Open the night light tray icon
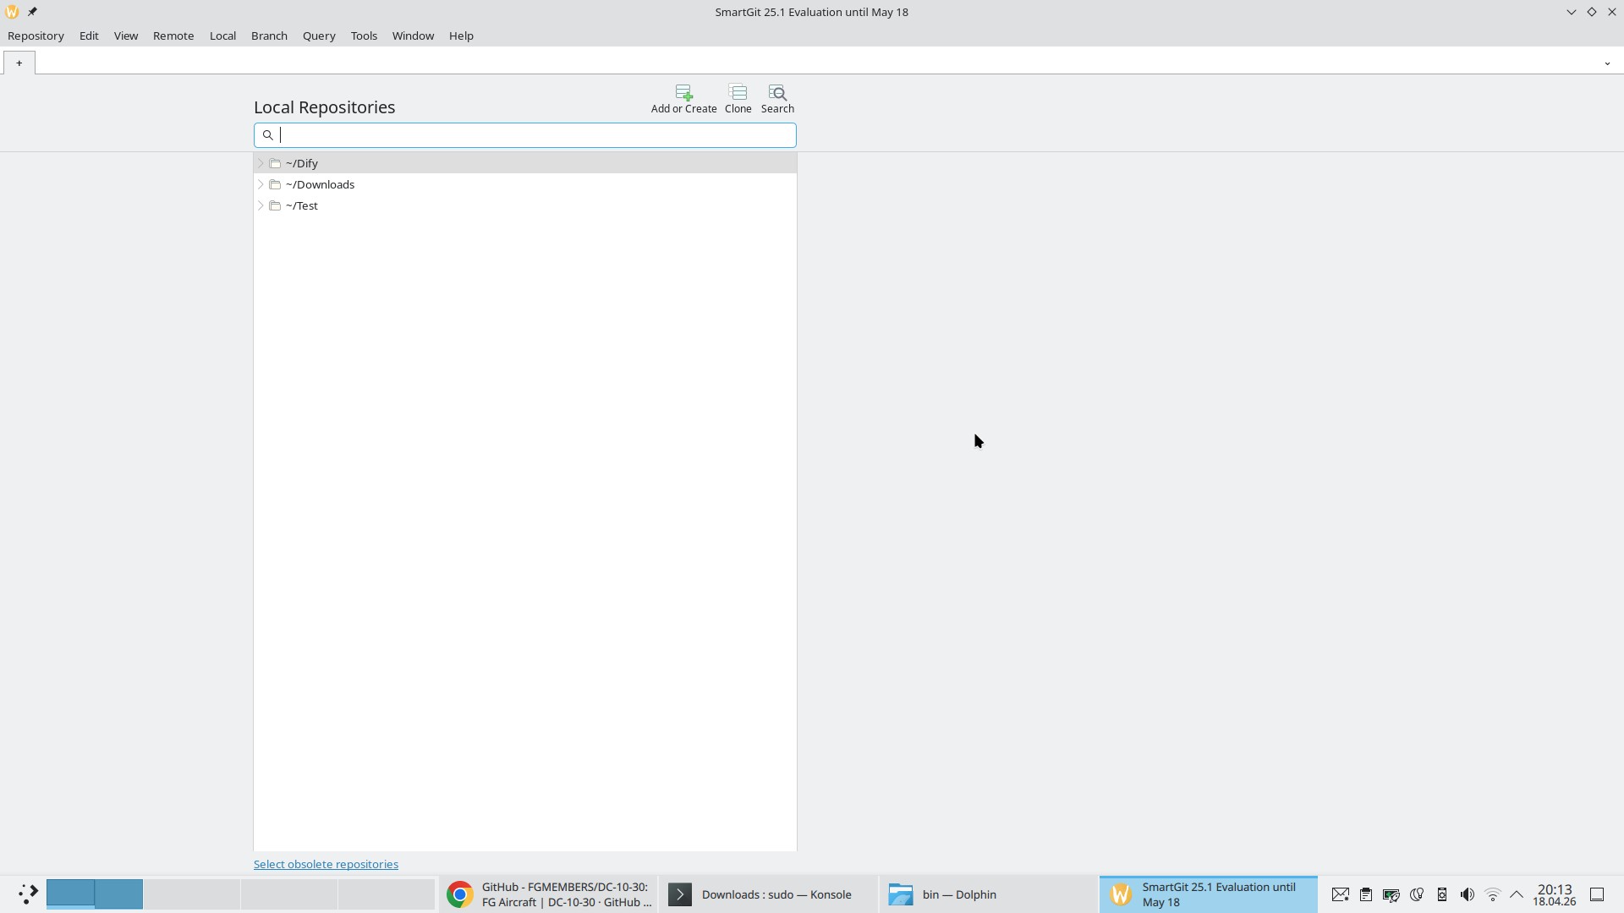This screenshot has width=1624, height=913. coord(1417,894)
